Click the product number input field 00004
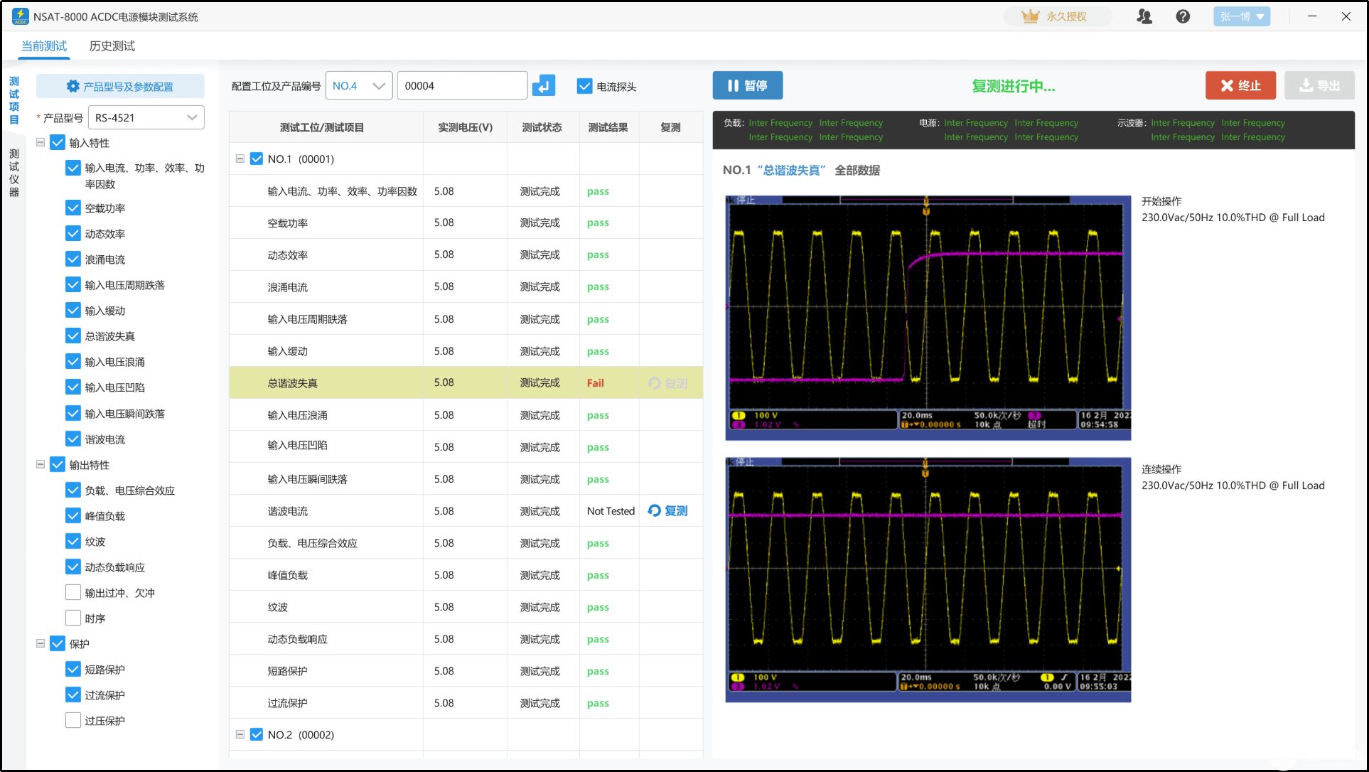This screenshot has width=1369, height=772. pos(461,85)
